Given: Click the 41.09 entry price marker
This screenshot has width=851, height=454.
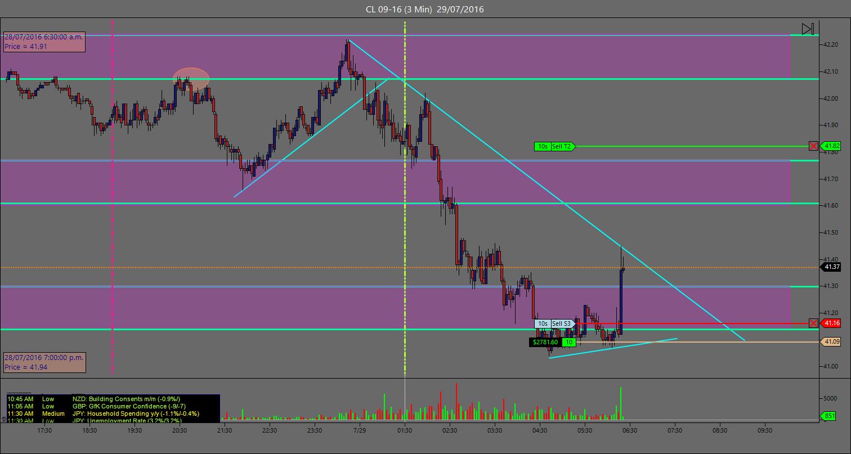Looking at the screenshot, I should (x=831, y=341).
